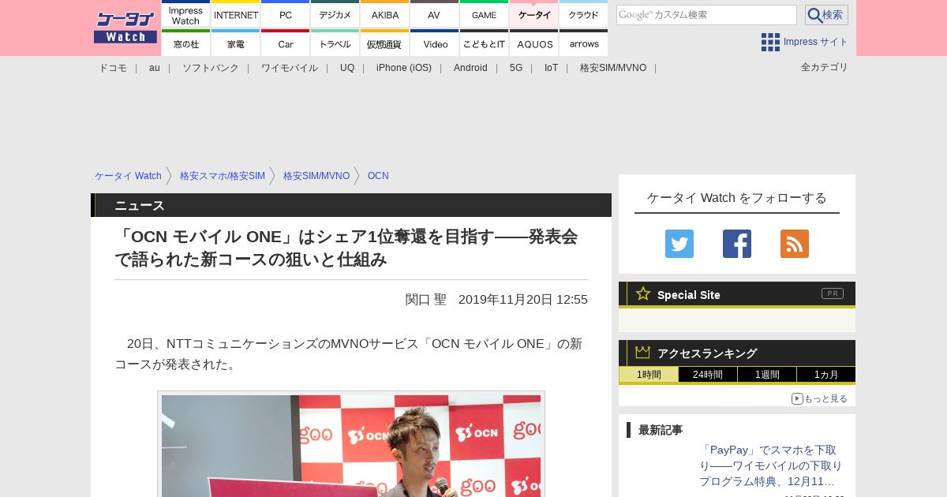Switch ranking to the 1時間 tab
This screenshot has width=947, height=497.
pos(649,375)
